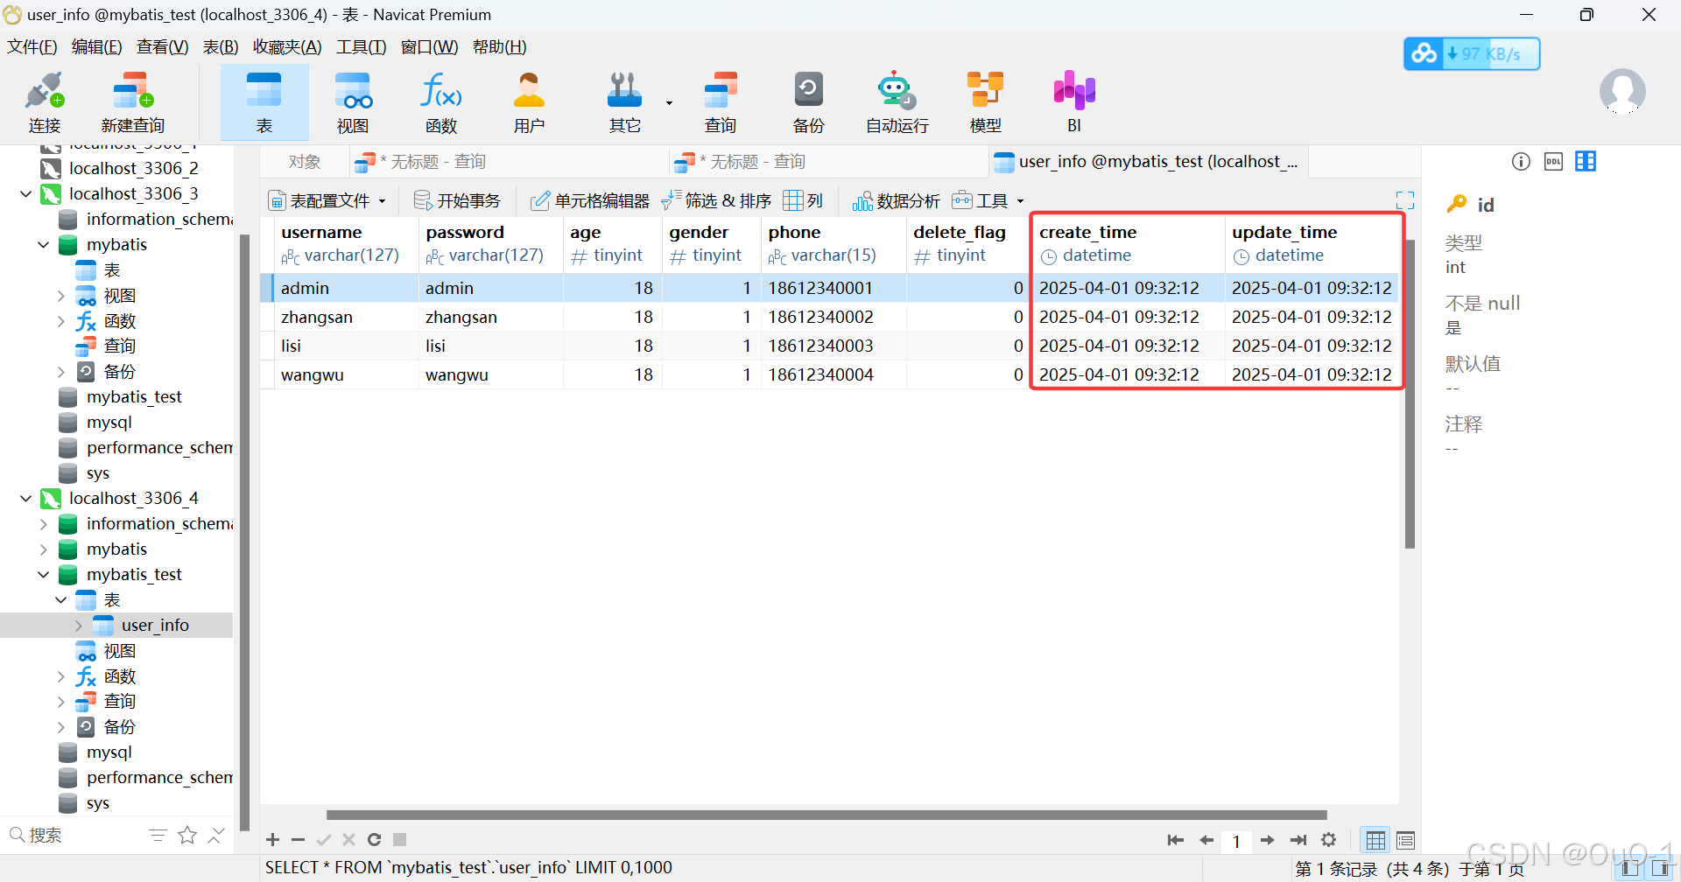Open the 用户 users toolbar icon

click(x=529, y=102)
